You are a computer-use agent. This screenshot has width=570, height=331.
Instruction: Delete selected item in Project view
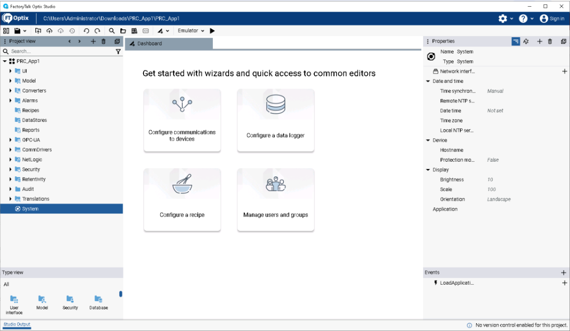pyautogui.click(x=103, y=41)
